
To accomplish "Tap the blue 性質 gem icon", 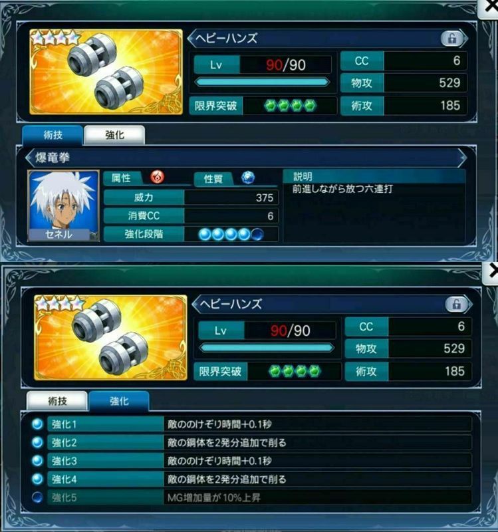I will pos(248,178).
